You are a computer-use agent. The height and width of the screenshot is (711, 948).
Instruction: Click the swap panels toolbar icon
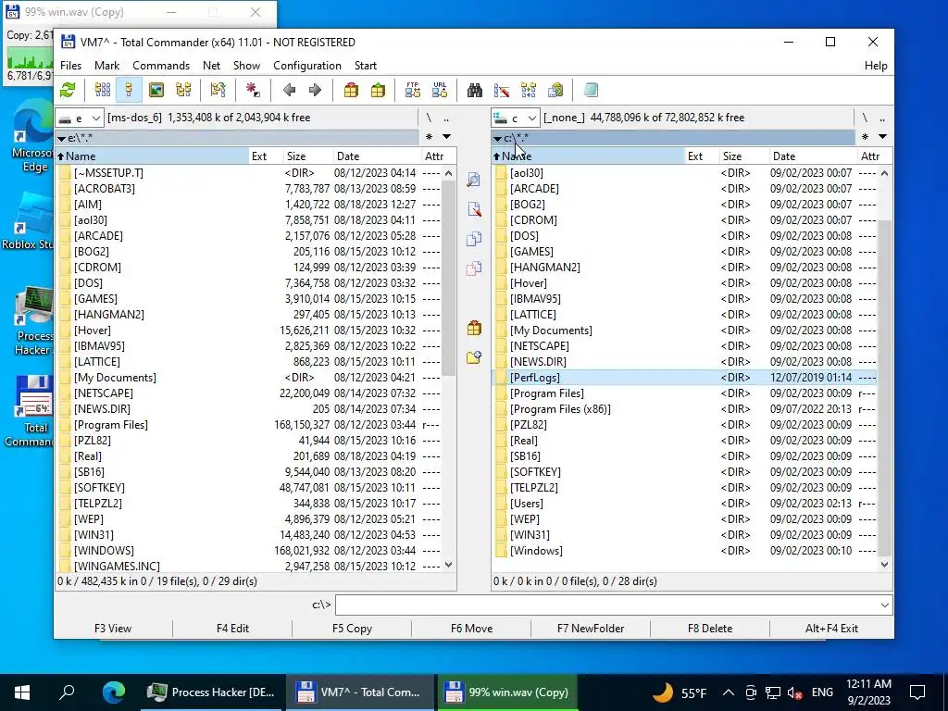[218, 90]
